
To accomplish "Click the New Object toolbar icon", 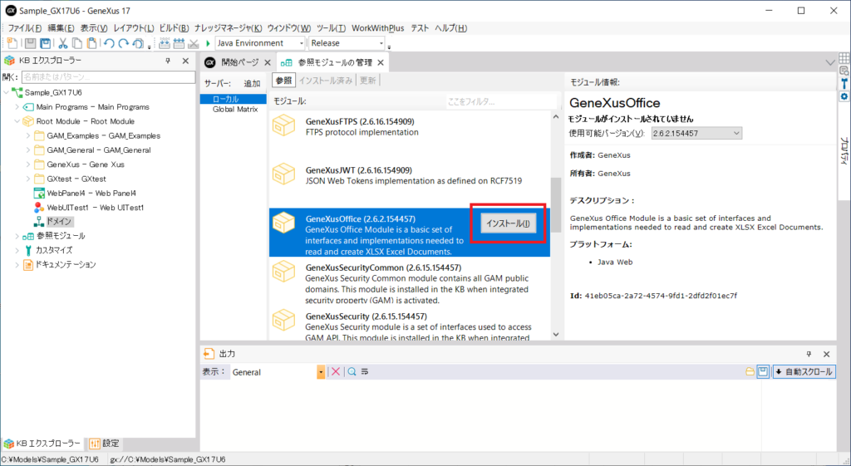I will [12, 43].
